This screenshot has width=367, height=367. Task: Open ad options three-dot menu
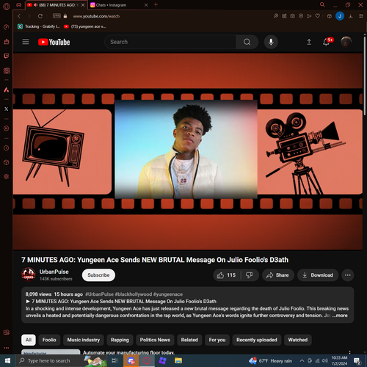pyautogui.click(x=349, y=352)
